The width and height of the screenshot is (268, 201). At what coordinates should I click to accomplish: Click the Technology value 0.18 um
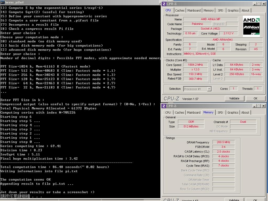coord(191,33)
